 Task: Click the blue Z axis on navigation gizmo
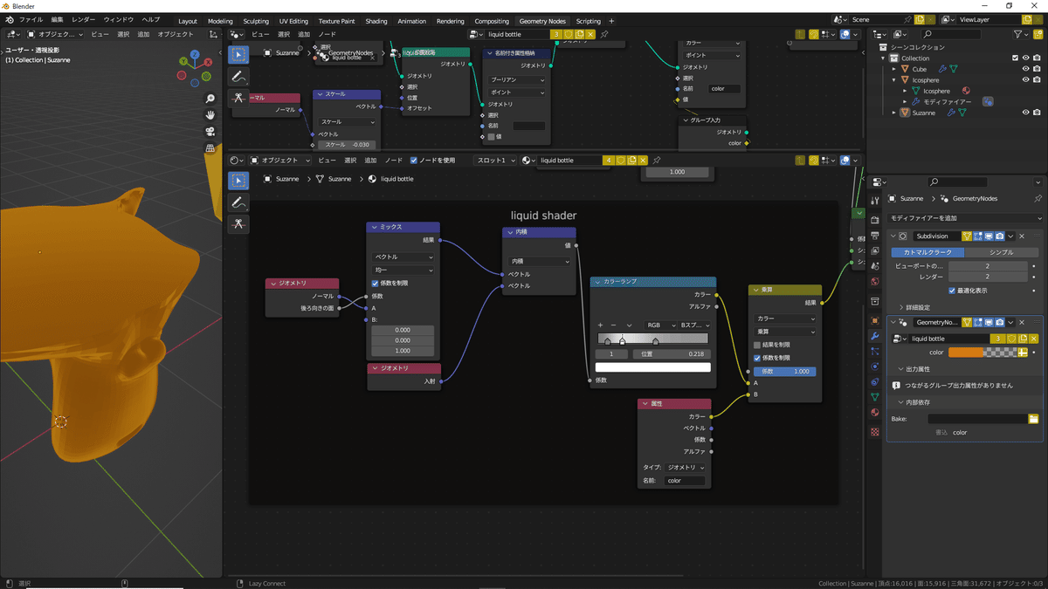pyautogui.click(x=194, y=54)
